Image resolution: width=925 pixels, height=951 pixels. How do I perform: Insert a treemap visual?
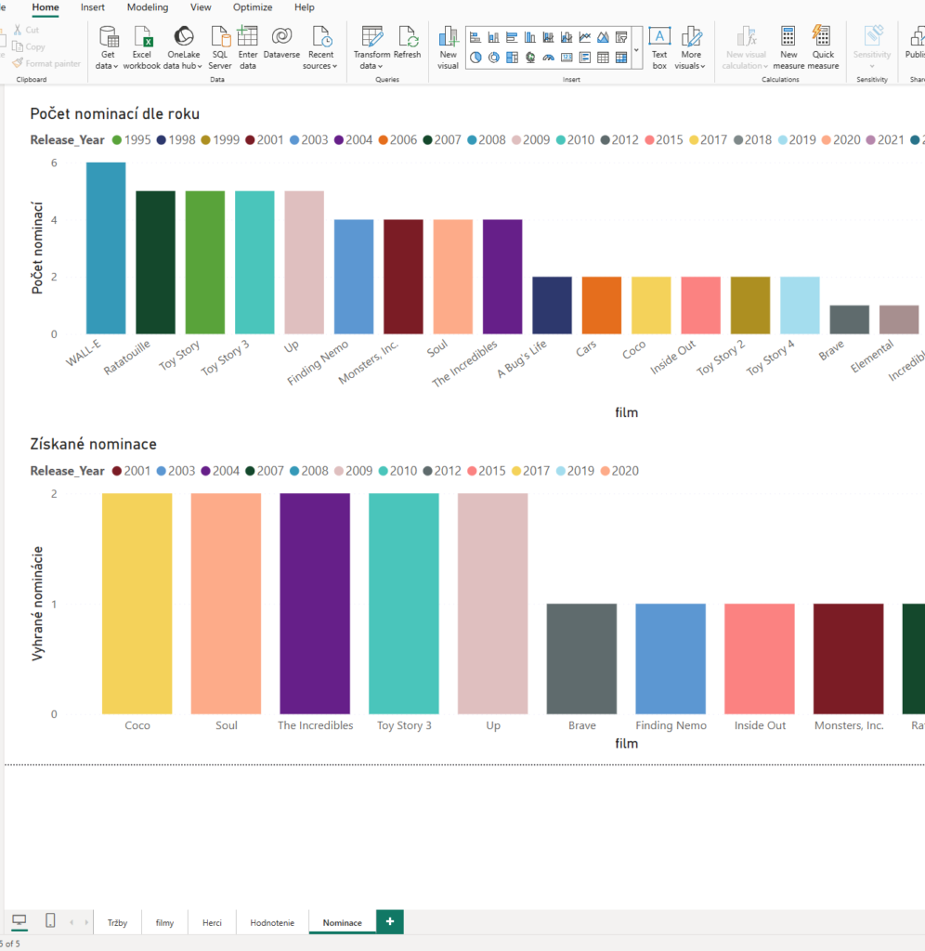512,58
